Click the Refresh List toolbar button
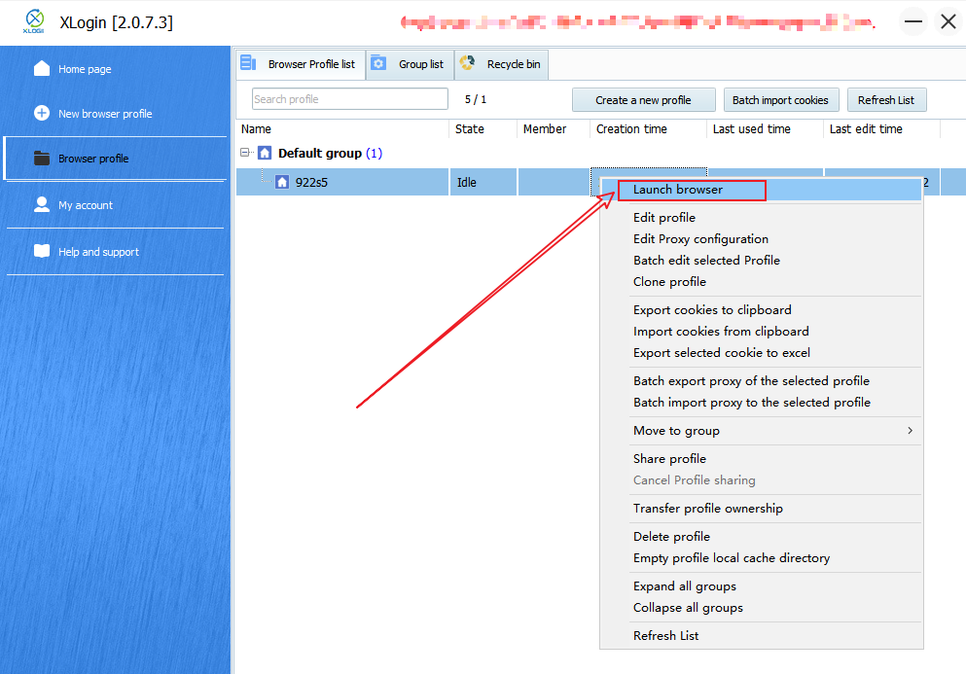Viewport: 966px width, 674px height. [885, 100]
